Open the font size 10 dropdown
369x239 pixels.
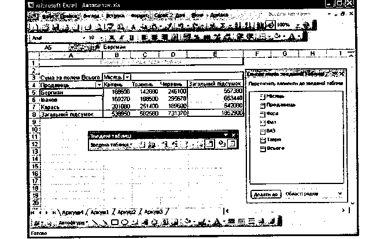tap(101, 38)
